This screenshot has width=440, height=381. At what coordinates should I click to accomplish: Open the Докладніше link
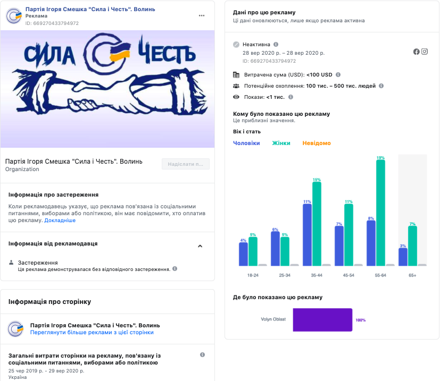(x=60, y=220)
